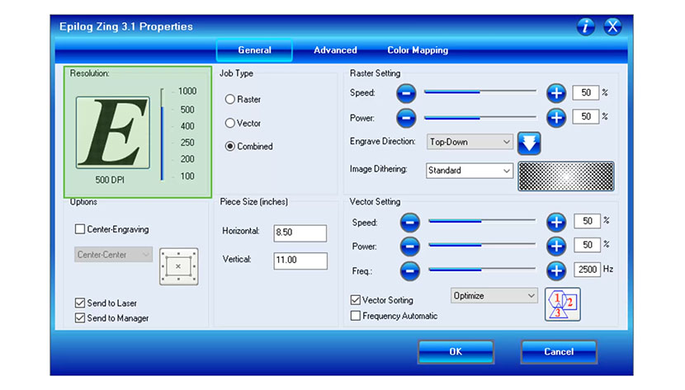This screenshot has width=685, height=390.
Task: Switch to the Advanced tab
Action: (335, 50)
